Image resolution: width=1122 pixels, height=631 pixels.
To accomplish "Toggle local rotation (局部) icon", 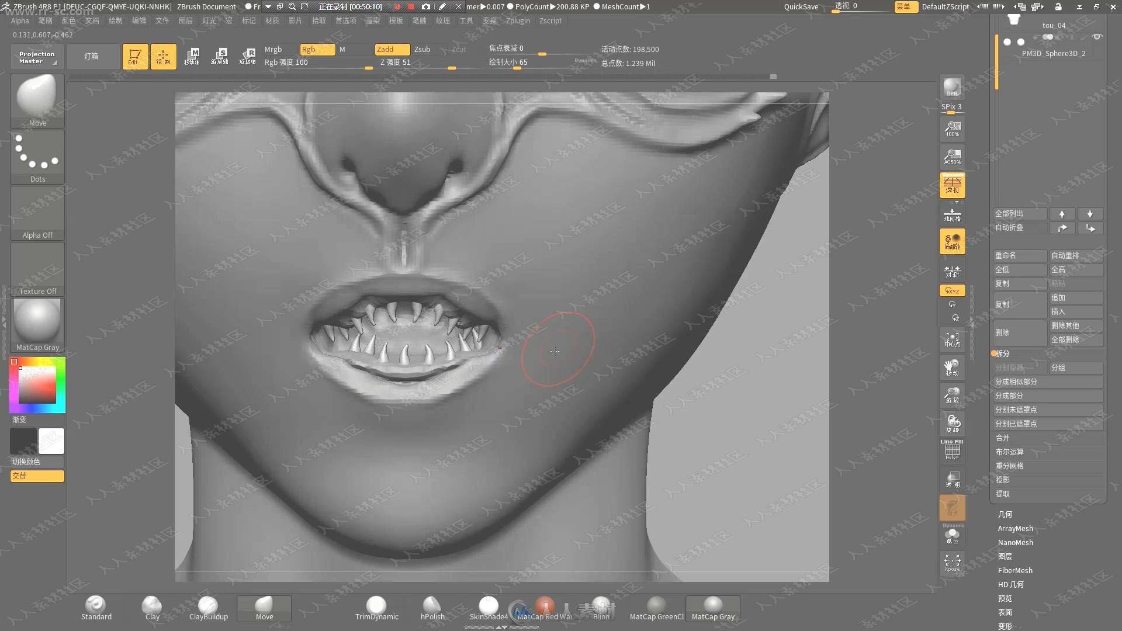I will [x=952, y=241].
